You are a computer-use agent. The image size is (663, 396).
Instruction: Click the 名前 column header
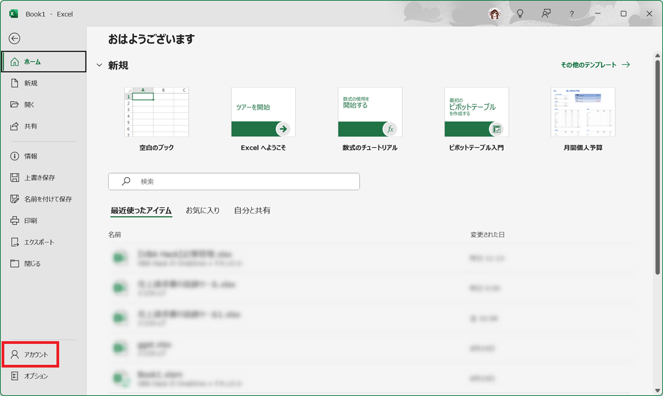(115, 235)
